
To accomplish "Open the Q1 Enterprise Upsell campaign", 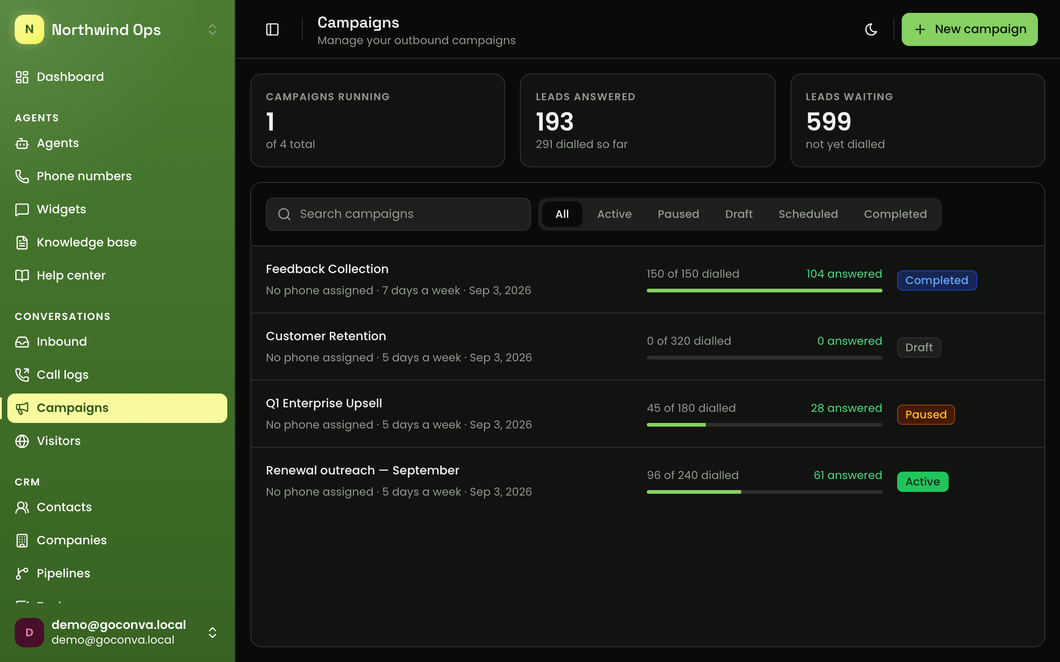I will [648, 414].
